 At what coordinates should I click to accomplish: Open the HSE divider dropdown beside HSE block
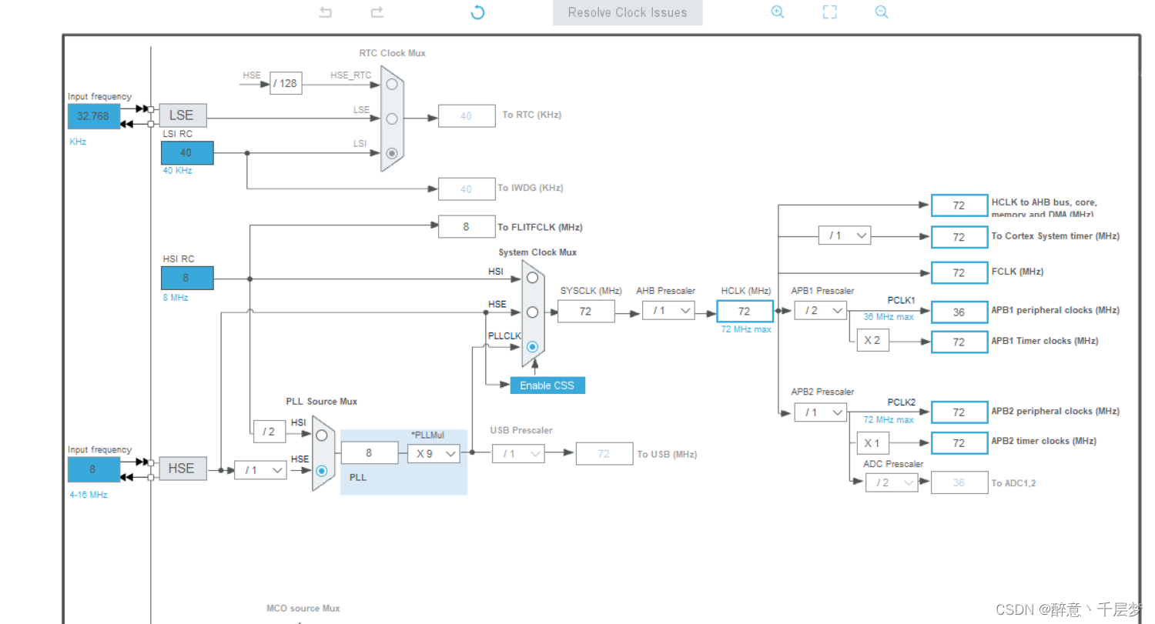[x=260, y=469]
